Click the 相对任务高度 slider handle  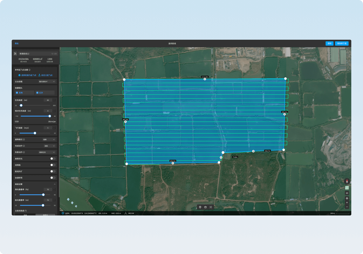(x=50, y=116)
